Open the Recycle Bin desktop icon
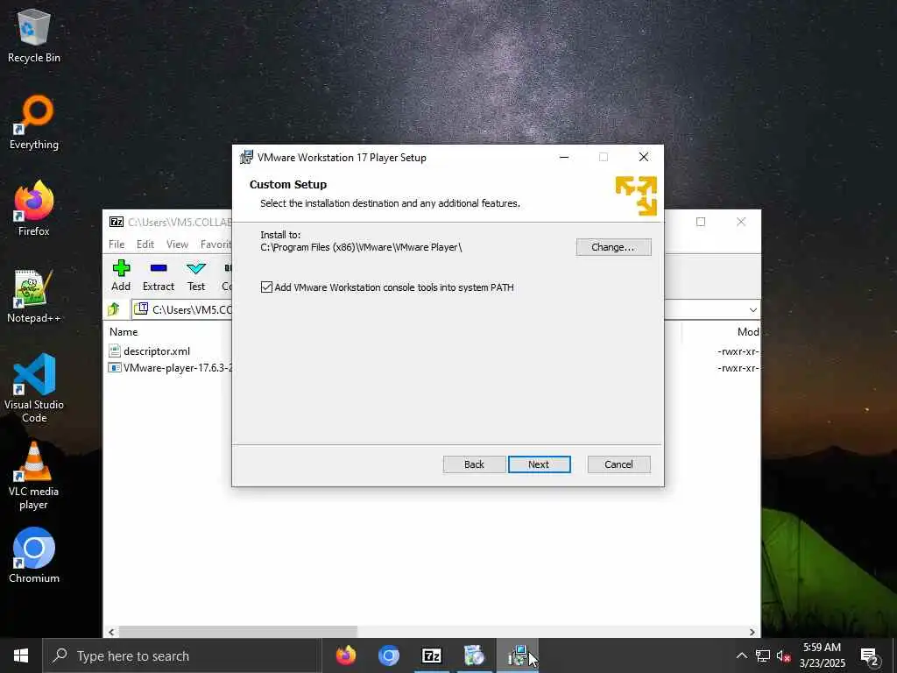 34,37
